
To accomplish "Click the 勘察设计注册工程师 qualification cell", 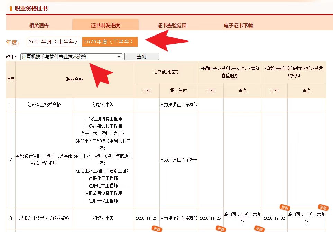I will pos(44,160).
